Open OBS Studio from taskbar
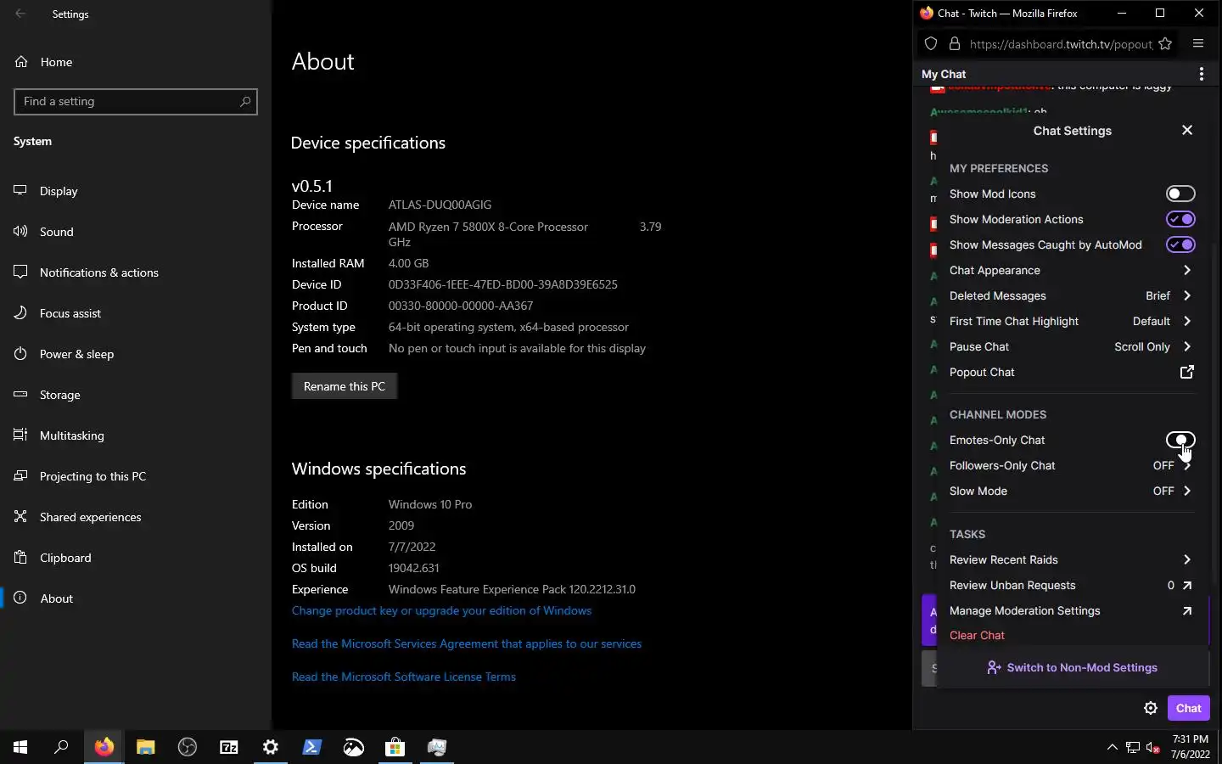 [187, 747]
